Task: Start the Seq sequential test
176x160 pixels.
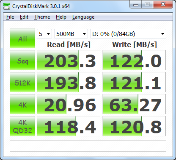Action: tap(22, 60)
